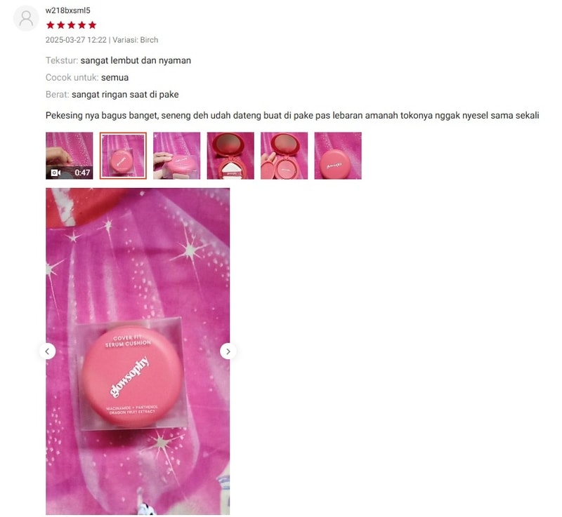Select thumbnail of open compact held in hand
This screenshot has height=517, width=562.
click(285, 156)
